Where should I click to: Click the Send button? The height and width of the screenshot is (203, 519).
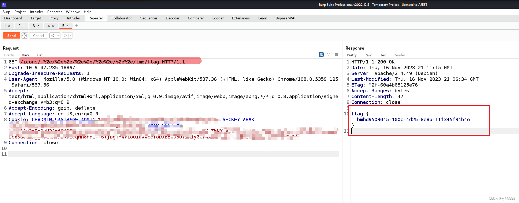[12, 35]
